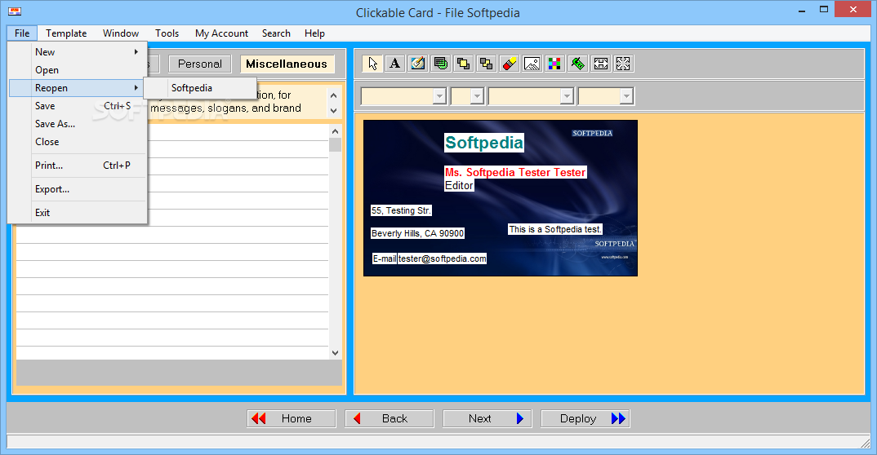Image resolution: width=877 pixels, height=455 pixels.
Task: Click up arrow of description text scrollbar
Action: [334, 95]
